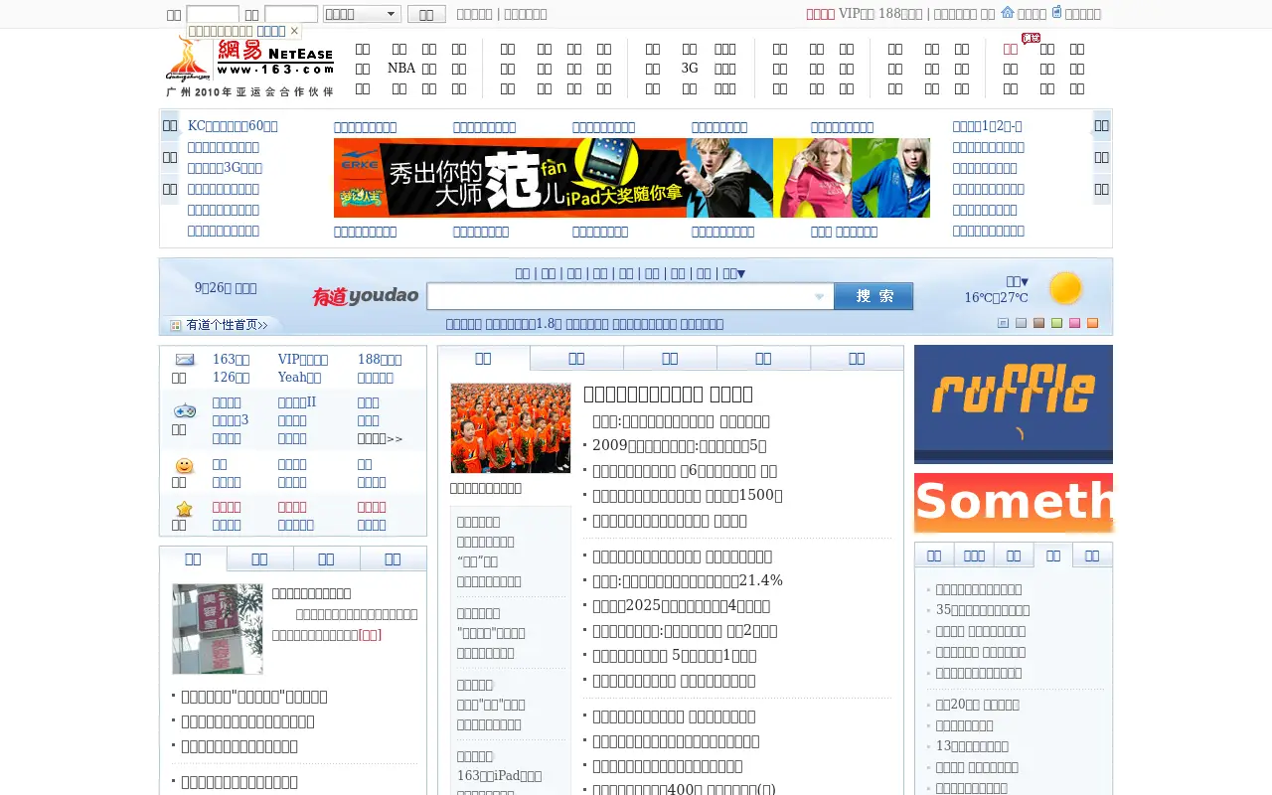Click the mobile phone icon in top bar
This screenshot has width=1272, height=795.
[x=1056, y=13]
